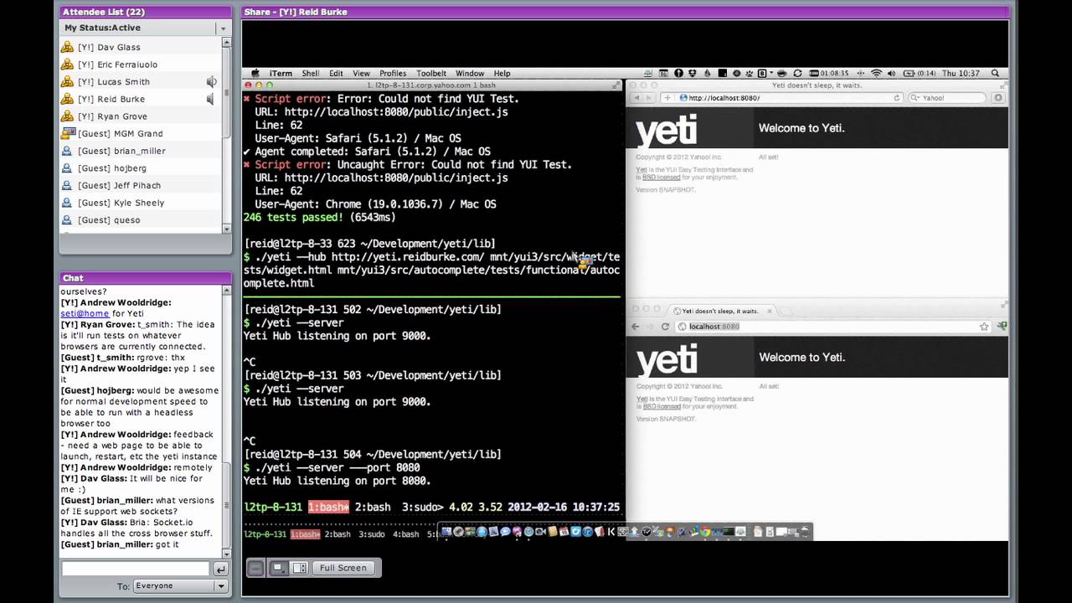Send chat message with enter button
1072x603 pixels.
coord(220,569)
